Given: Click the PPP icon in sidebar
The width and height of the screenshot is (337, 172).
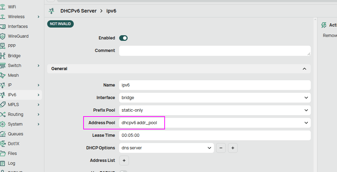Looking at the screenshot, I should pos(3,46).
